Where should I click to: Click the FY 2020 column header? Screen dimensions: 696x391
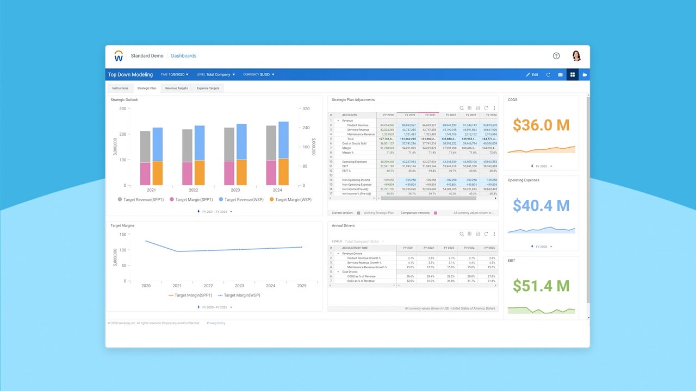click(x=386, y=115)
